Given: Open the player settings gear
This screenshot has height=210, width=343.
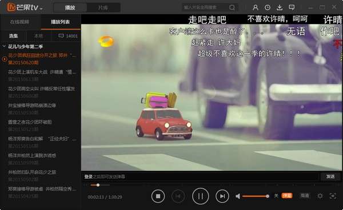Looking at the screenshot, I should [x=320, y=196].
